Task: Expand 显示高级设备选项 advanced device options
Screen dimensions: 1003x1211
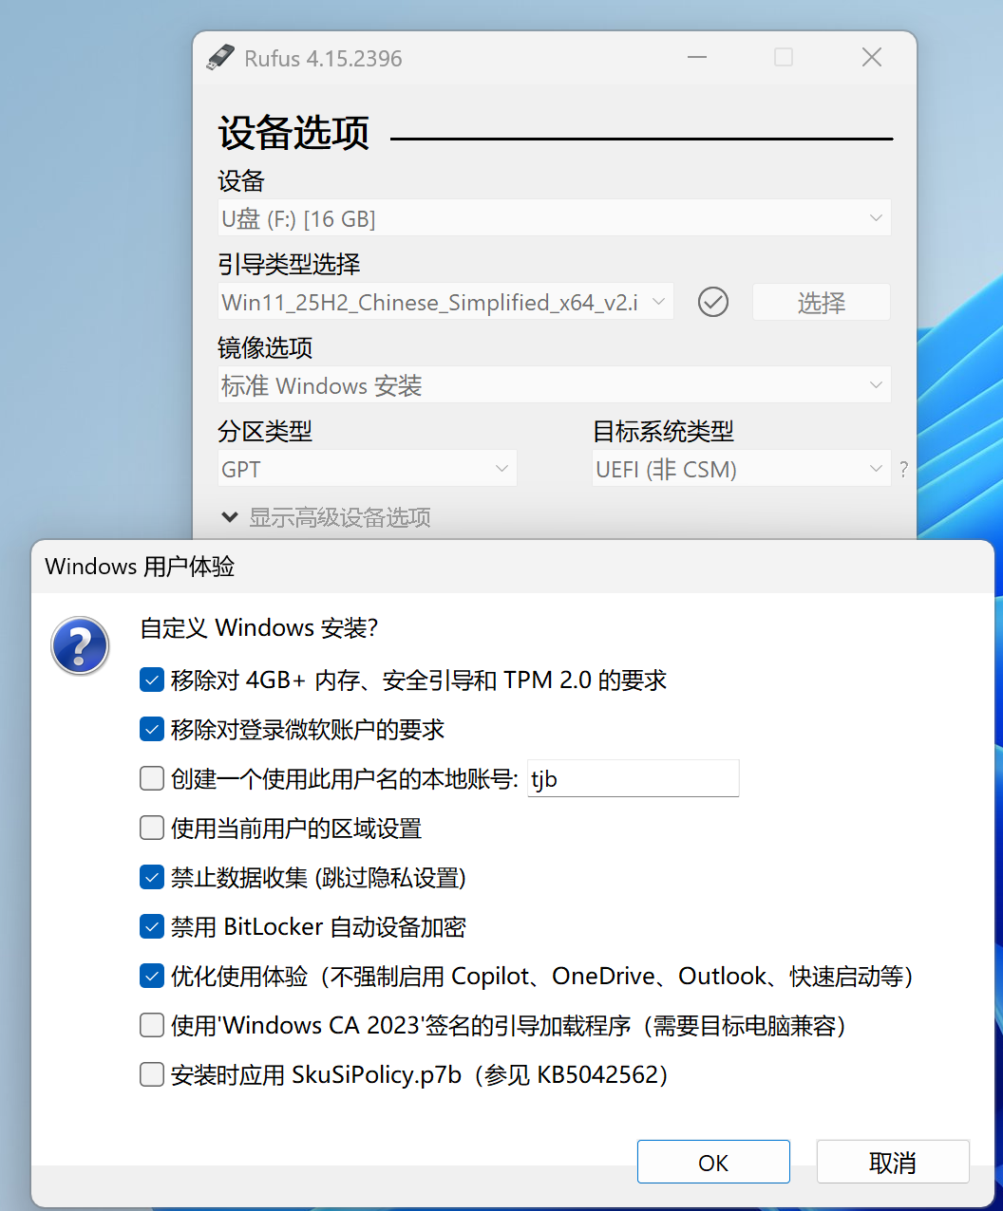Action: (x=326, y=517)
